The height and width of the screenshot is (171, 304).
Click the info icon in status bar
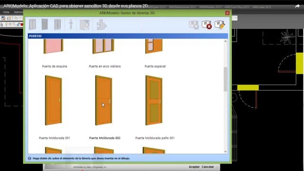(x=29, y=158)
